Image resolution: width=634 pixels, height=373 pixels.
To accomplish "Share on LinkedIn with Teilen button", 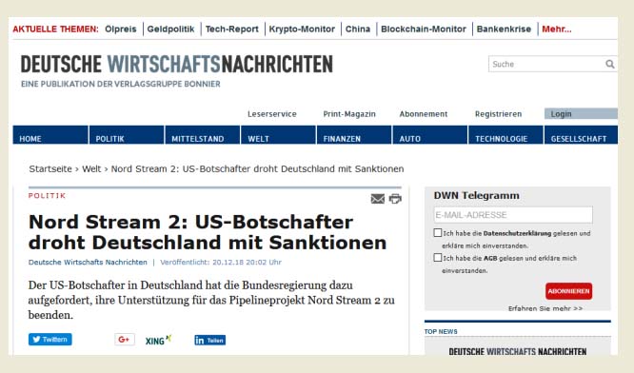I will tap(209, 341).
